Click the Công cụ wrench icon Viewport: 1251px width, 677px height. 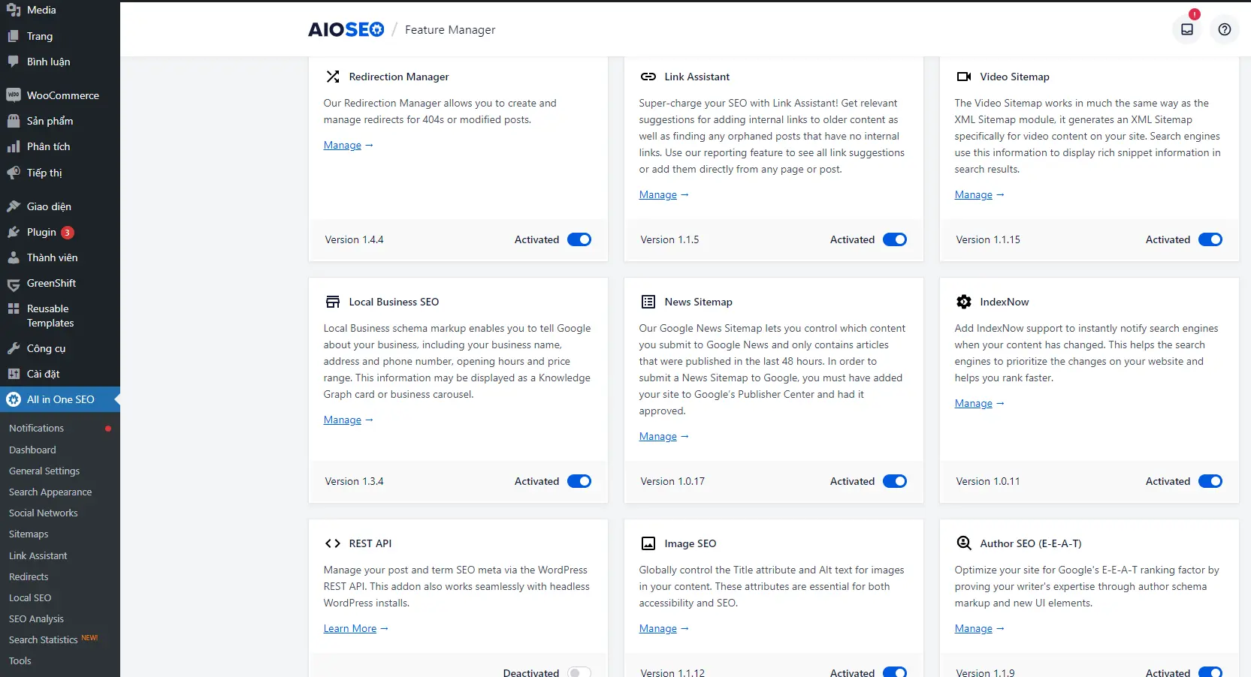[14, 348]
